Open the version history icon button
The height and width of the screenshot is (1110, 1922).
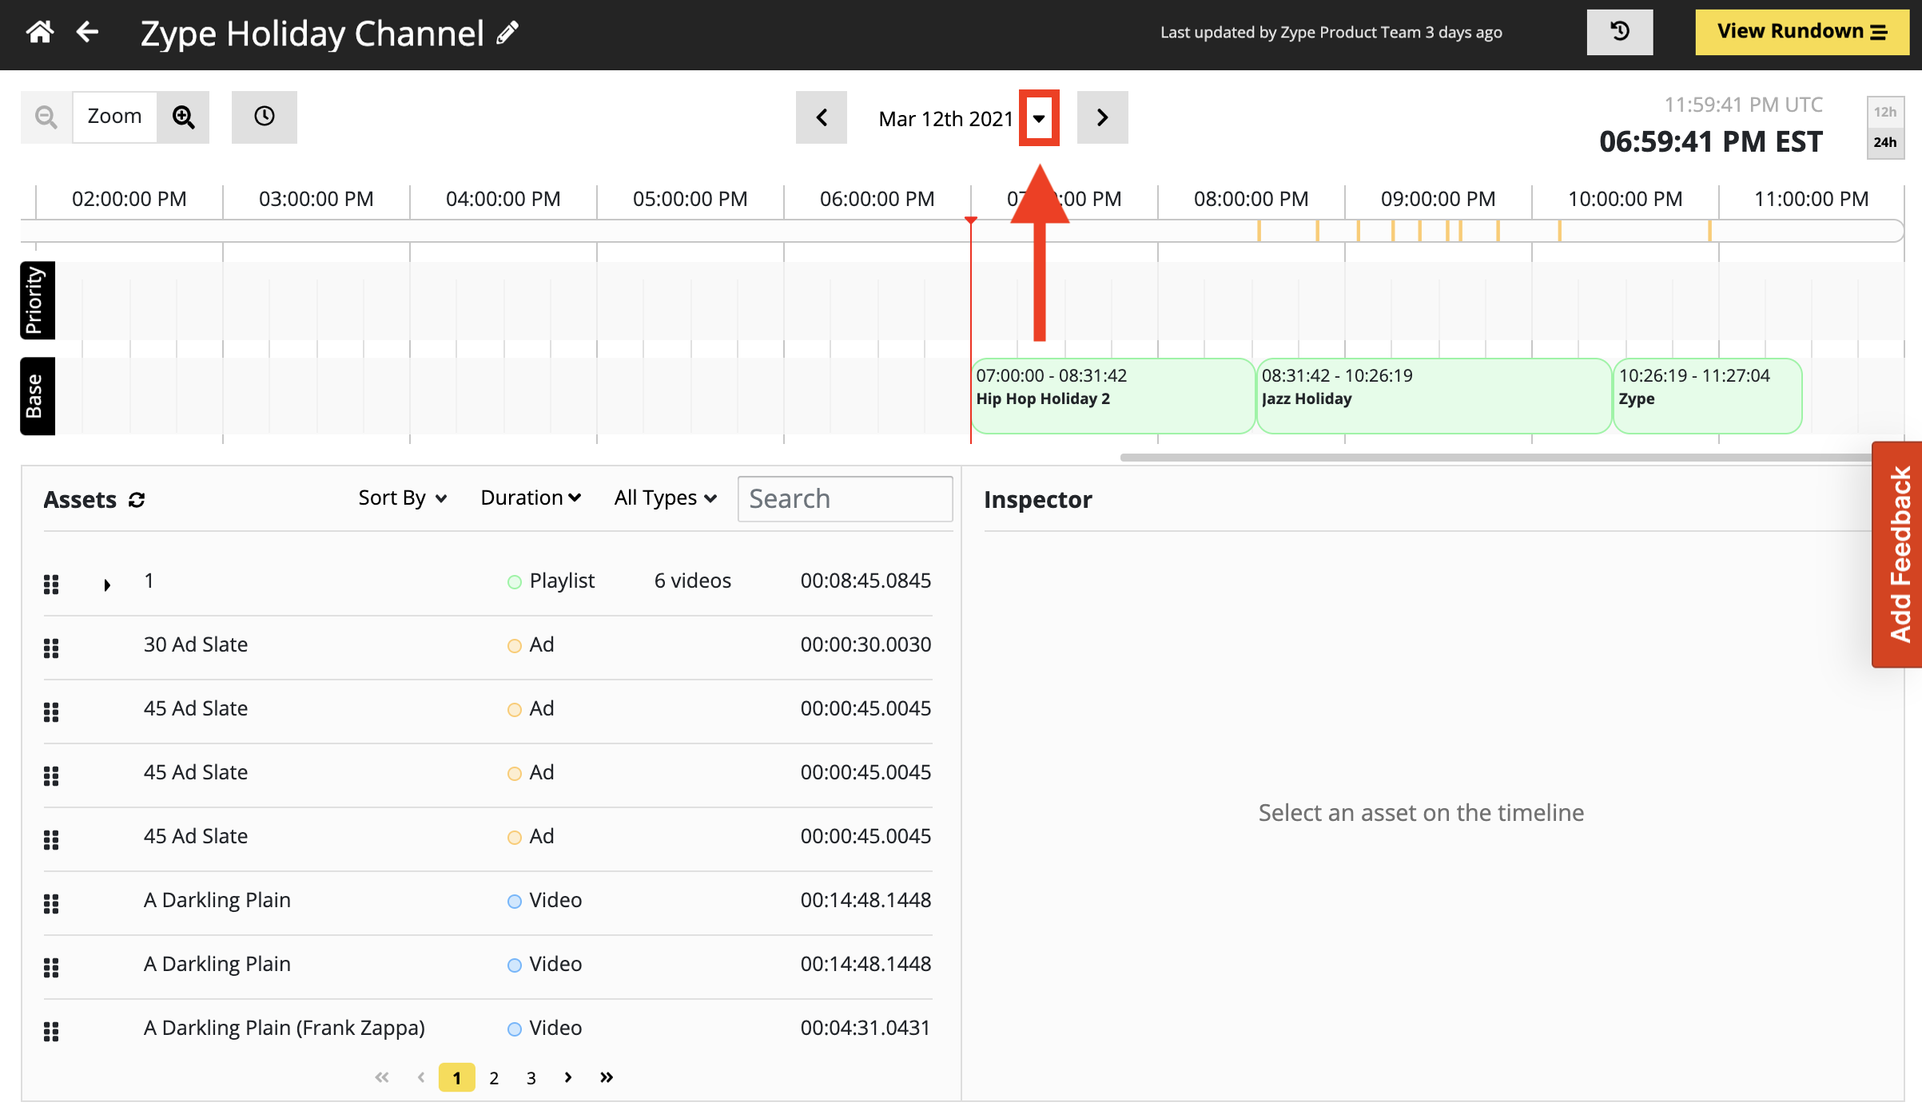(1620, 32)
